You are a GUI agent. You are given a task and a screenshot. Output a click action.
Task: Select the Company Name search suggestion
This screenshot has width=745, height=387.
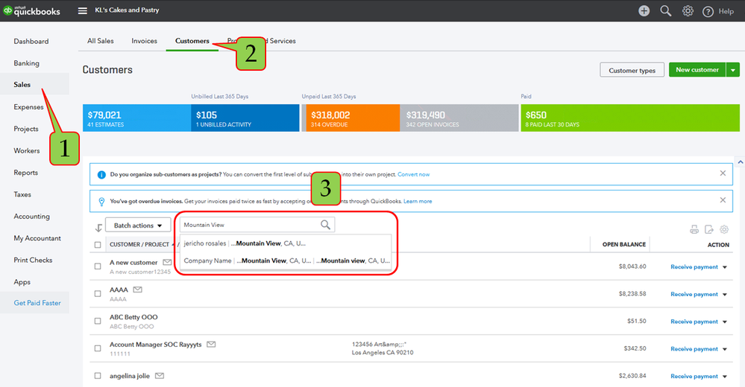[286, 260]
